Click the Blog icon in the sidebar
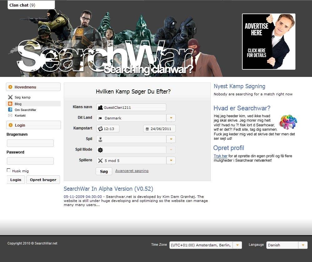The image size is (312, 262). [10, 103]
